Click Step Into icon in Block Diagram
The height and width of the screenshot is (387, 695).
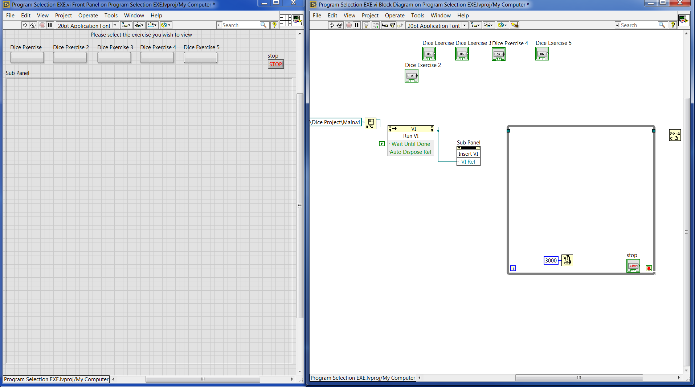click(385, 25)
